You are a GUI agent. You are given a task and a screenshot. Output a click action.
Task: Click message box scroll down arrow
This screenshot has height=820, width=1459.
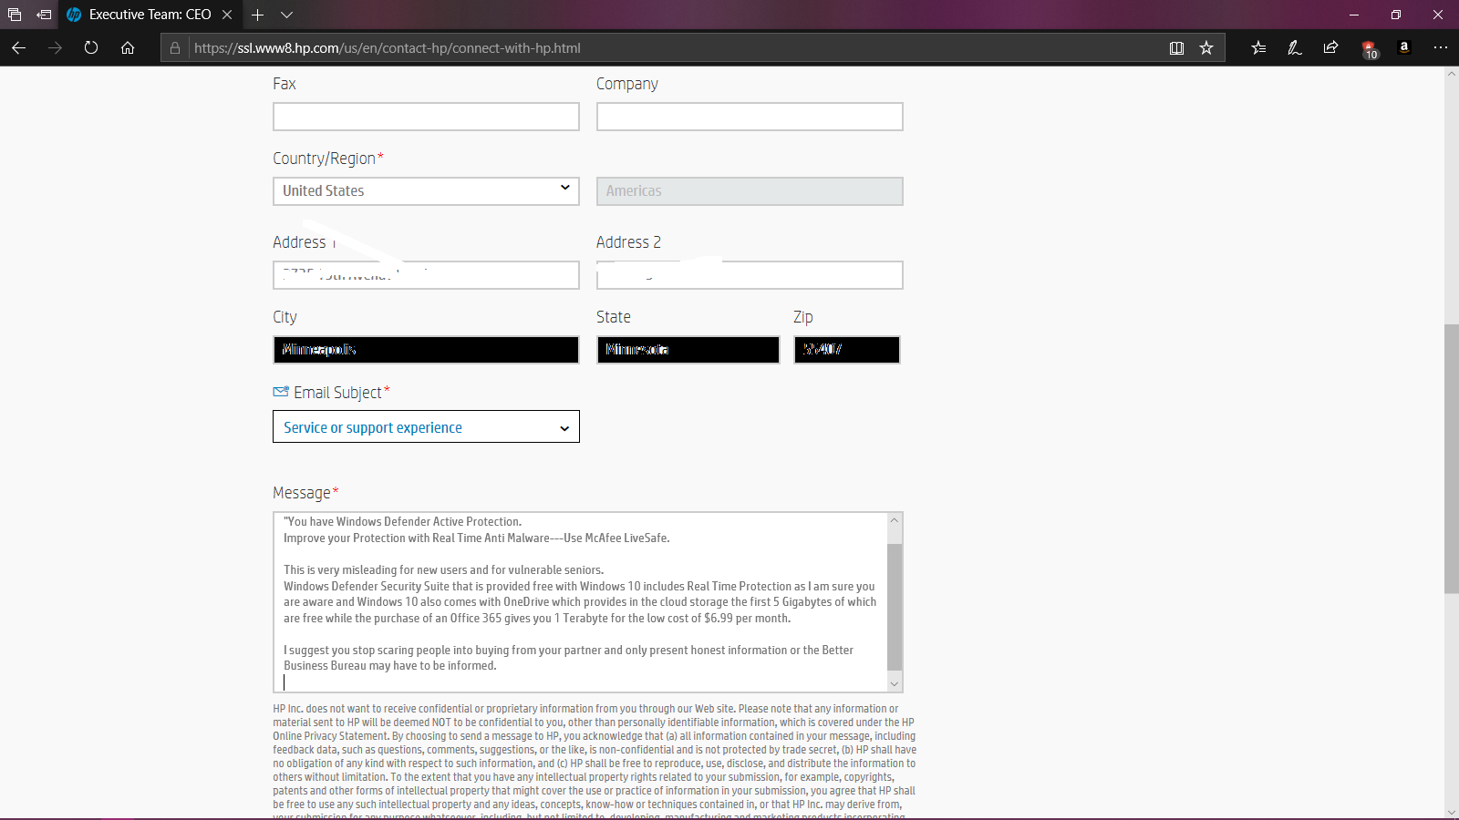click(895, 684)
